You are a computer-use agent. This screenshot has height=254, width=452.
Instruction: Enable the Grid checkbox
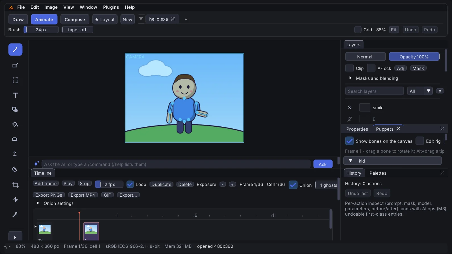click(358, 30)
